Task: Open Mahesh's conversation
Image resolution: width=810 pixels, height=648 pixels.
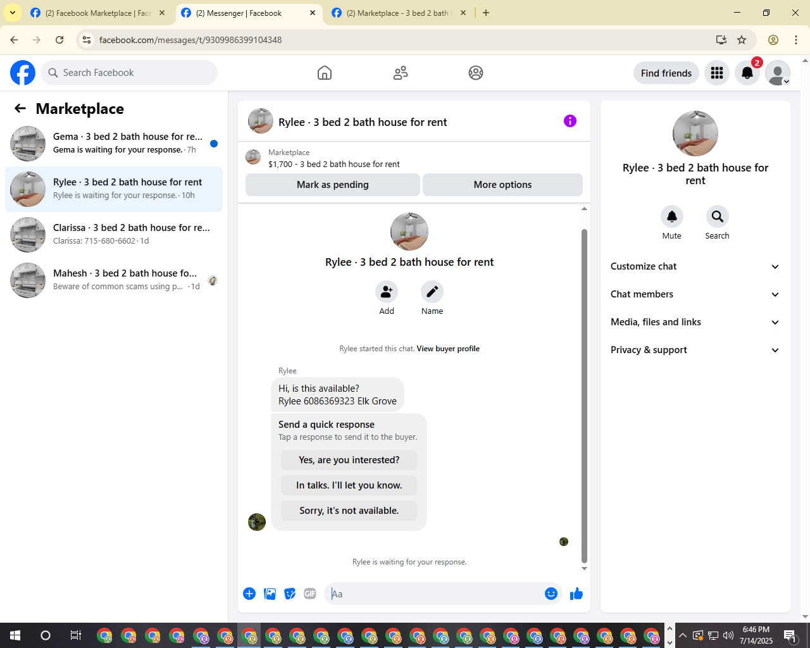Action: pos(114,280)
